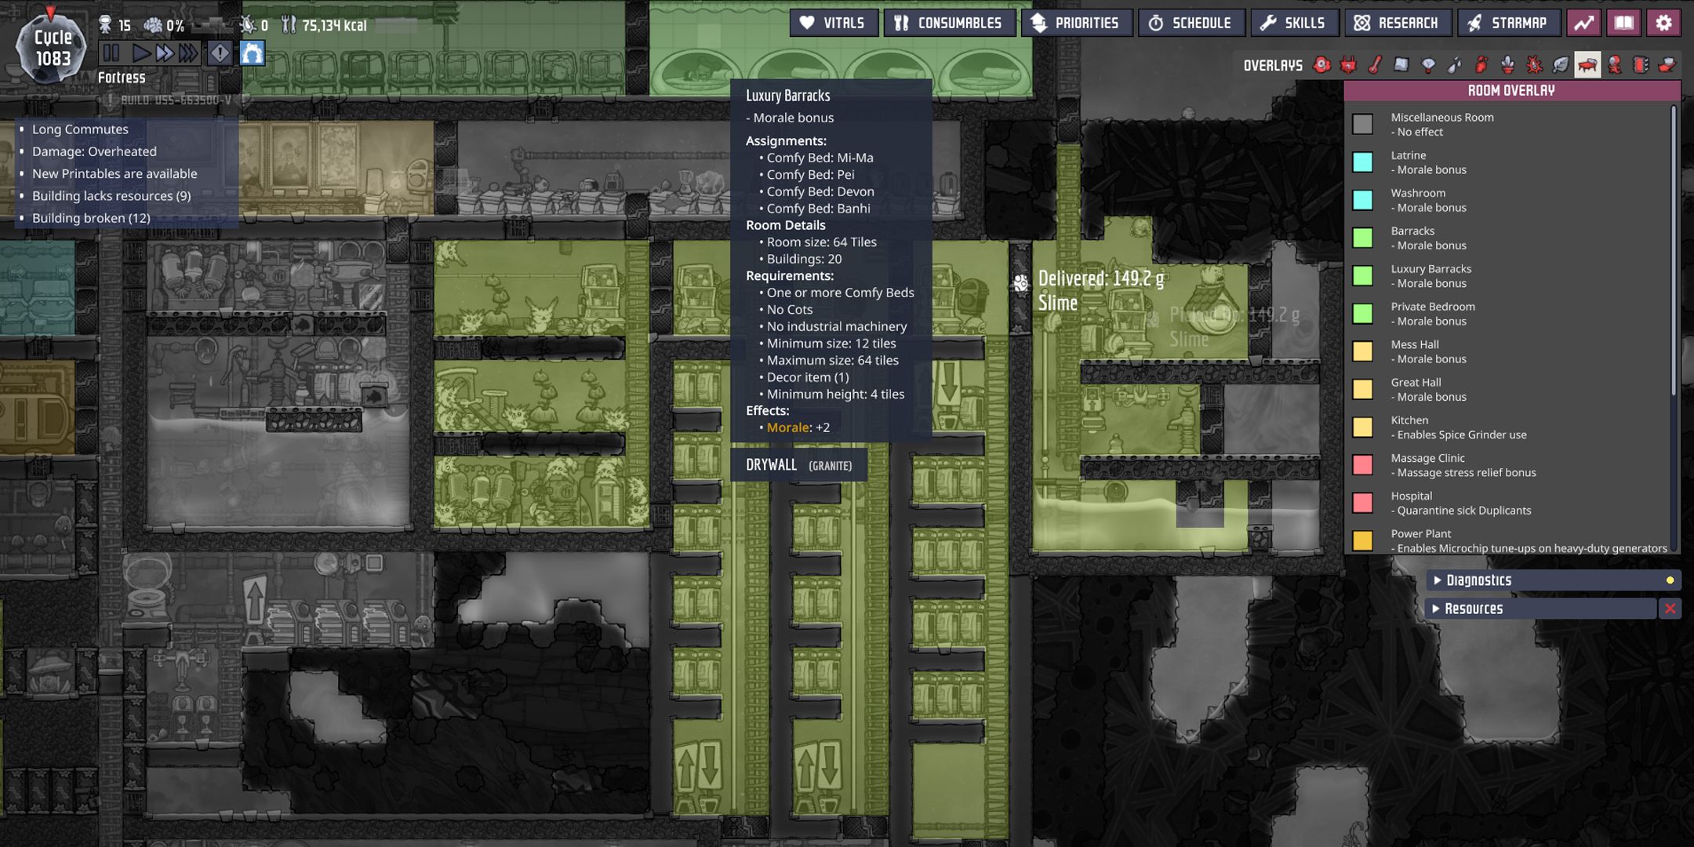Open the Priorities tab

[1076, 23]
